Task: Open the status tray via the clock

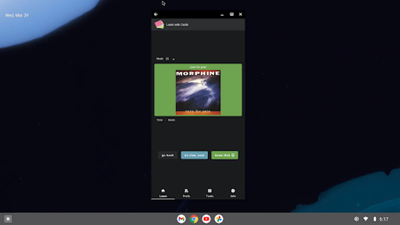Action: [x=384, y=219]
